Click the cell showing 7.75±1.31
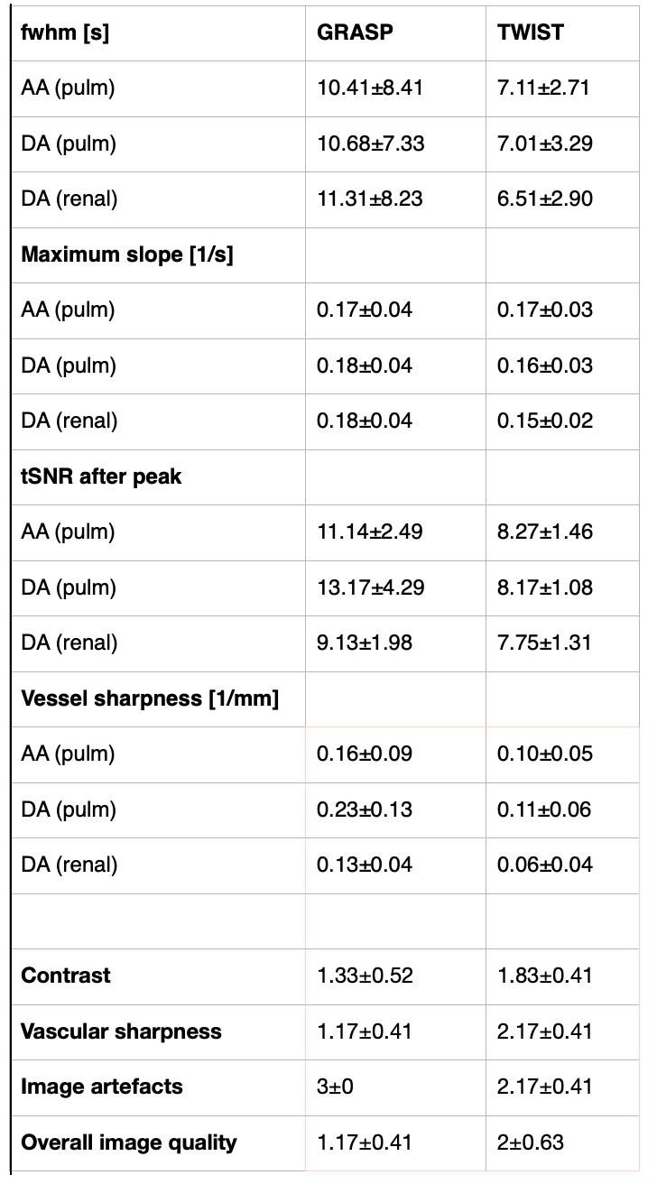 click(545, 643)
